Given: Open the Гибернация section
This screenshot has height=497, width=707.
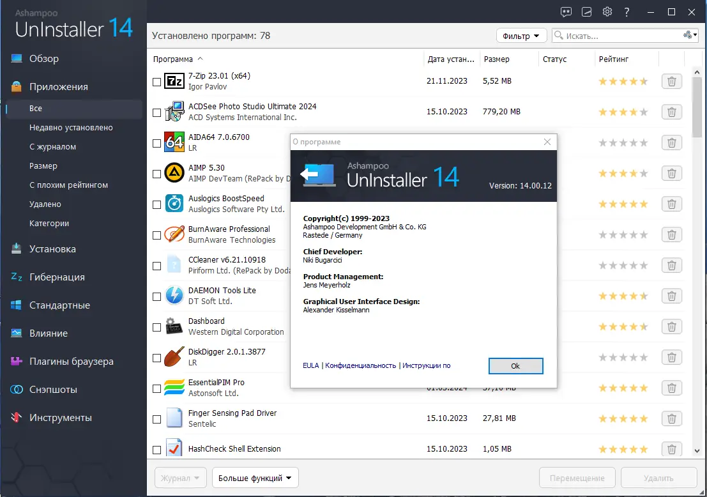Looking at the screenshot, I should [x=57, y=277].
